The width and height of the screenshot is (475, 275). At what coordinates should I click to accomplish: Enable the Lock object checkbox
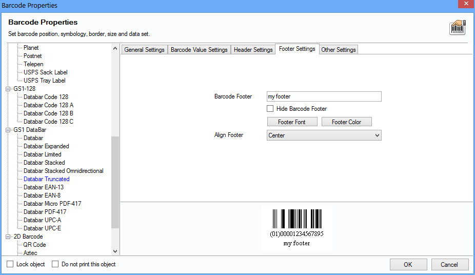click(x=10, y=264)
